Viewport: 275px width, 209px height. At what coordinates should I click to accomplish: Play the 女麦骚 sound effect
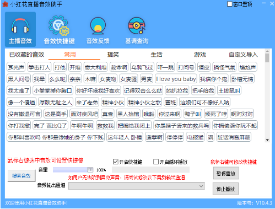click(128, 79)
